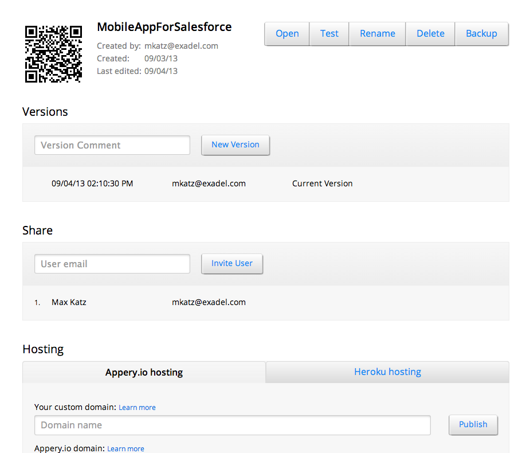This screenshot has width=530, height=453.
Task: Open Learn more link for Appery.io domain
Action: coord(125,448)
